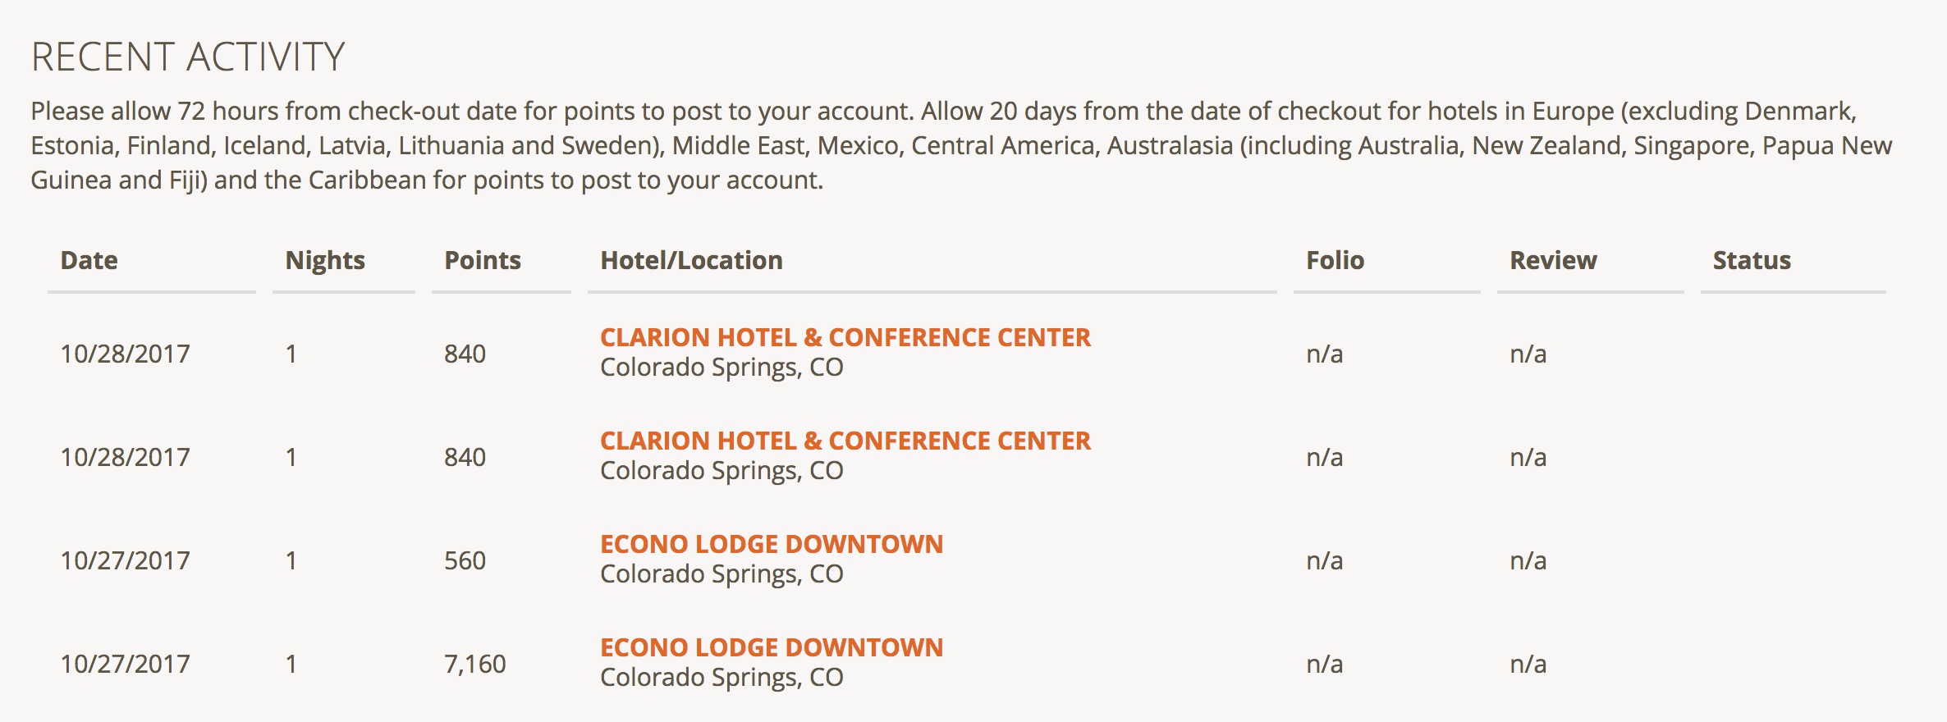Click the 7,160 points value
This screenshot has width=1947, height=722.
(x=474, y=664)
